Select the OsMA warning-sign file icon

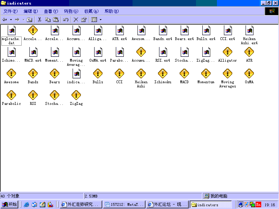coord(249,73)
